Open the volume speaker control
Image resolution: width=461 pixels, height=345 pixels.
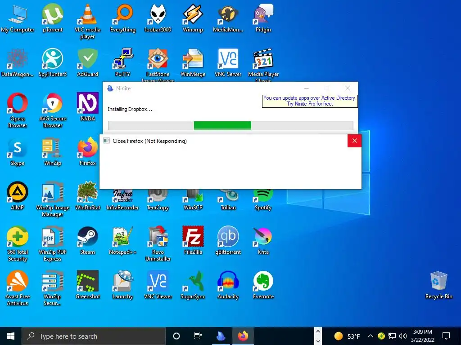pos(403,336)
